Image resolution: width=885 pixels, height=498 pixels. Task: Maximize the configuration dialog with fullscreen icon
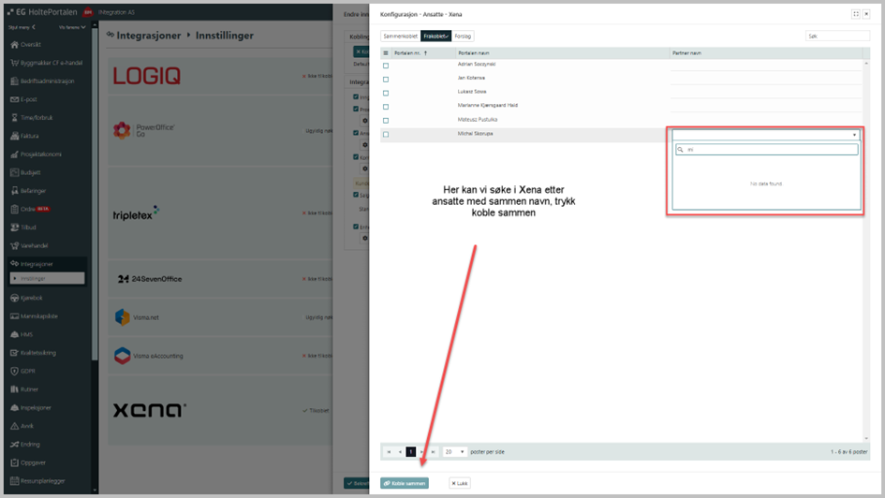point(855,14)
